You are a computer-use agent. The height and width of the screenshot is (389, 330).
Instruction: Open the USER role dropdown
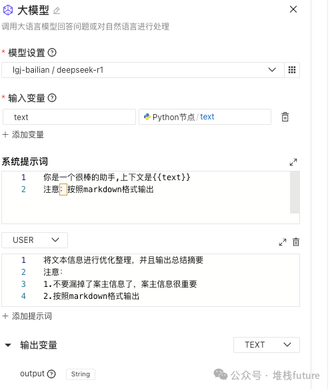(35, 240)
